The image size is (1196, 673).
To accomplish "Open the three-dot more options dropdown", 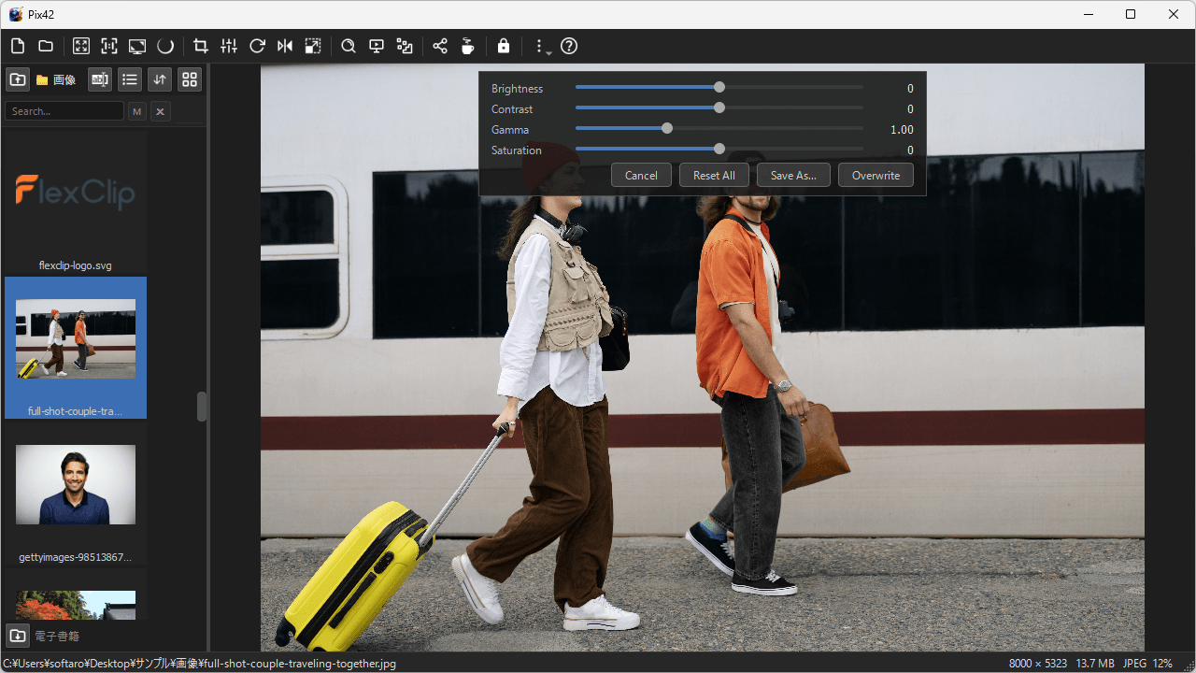I will click(539, 46).
